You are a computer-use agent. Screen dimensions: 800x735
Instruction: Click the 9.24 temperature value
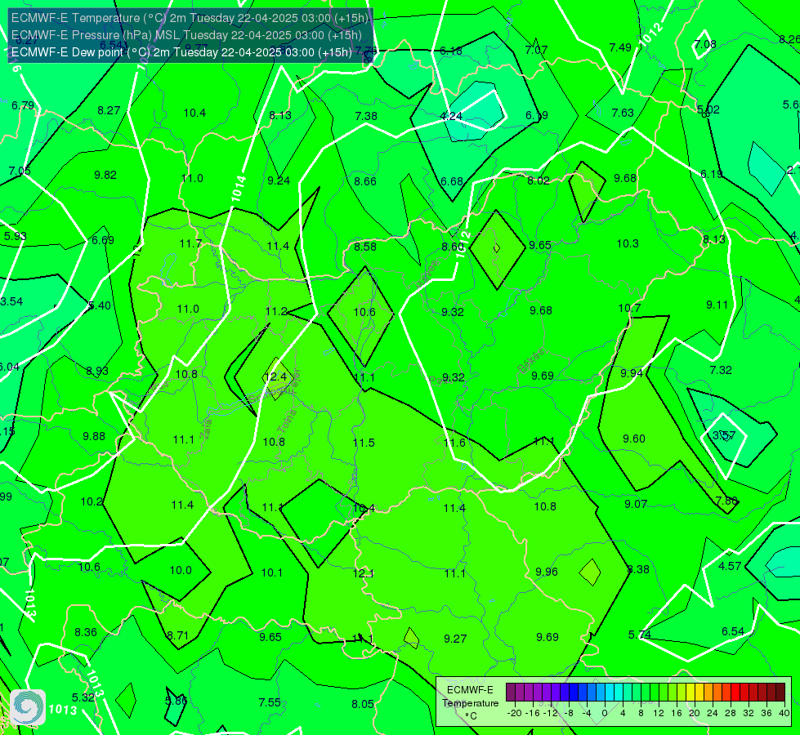click(x=279, y=180)
